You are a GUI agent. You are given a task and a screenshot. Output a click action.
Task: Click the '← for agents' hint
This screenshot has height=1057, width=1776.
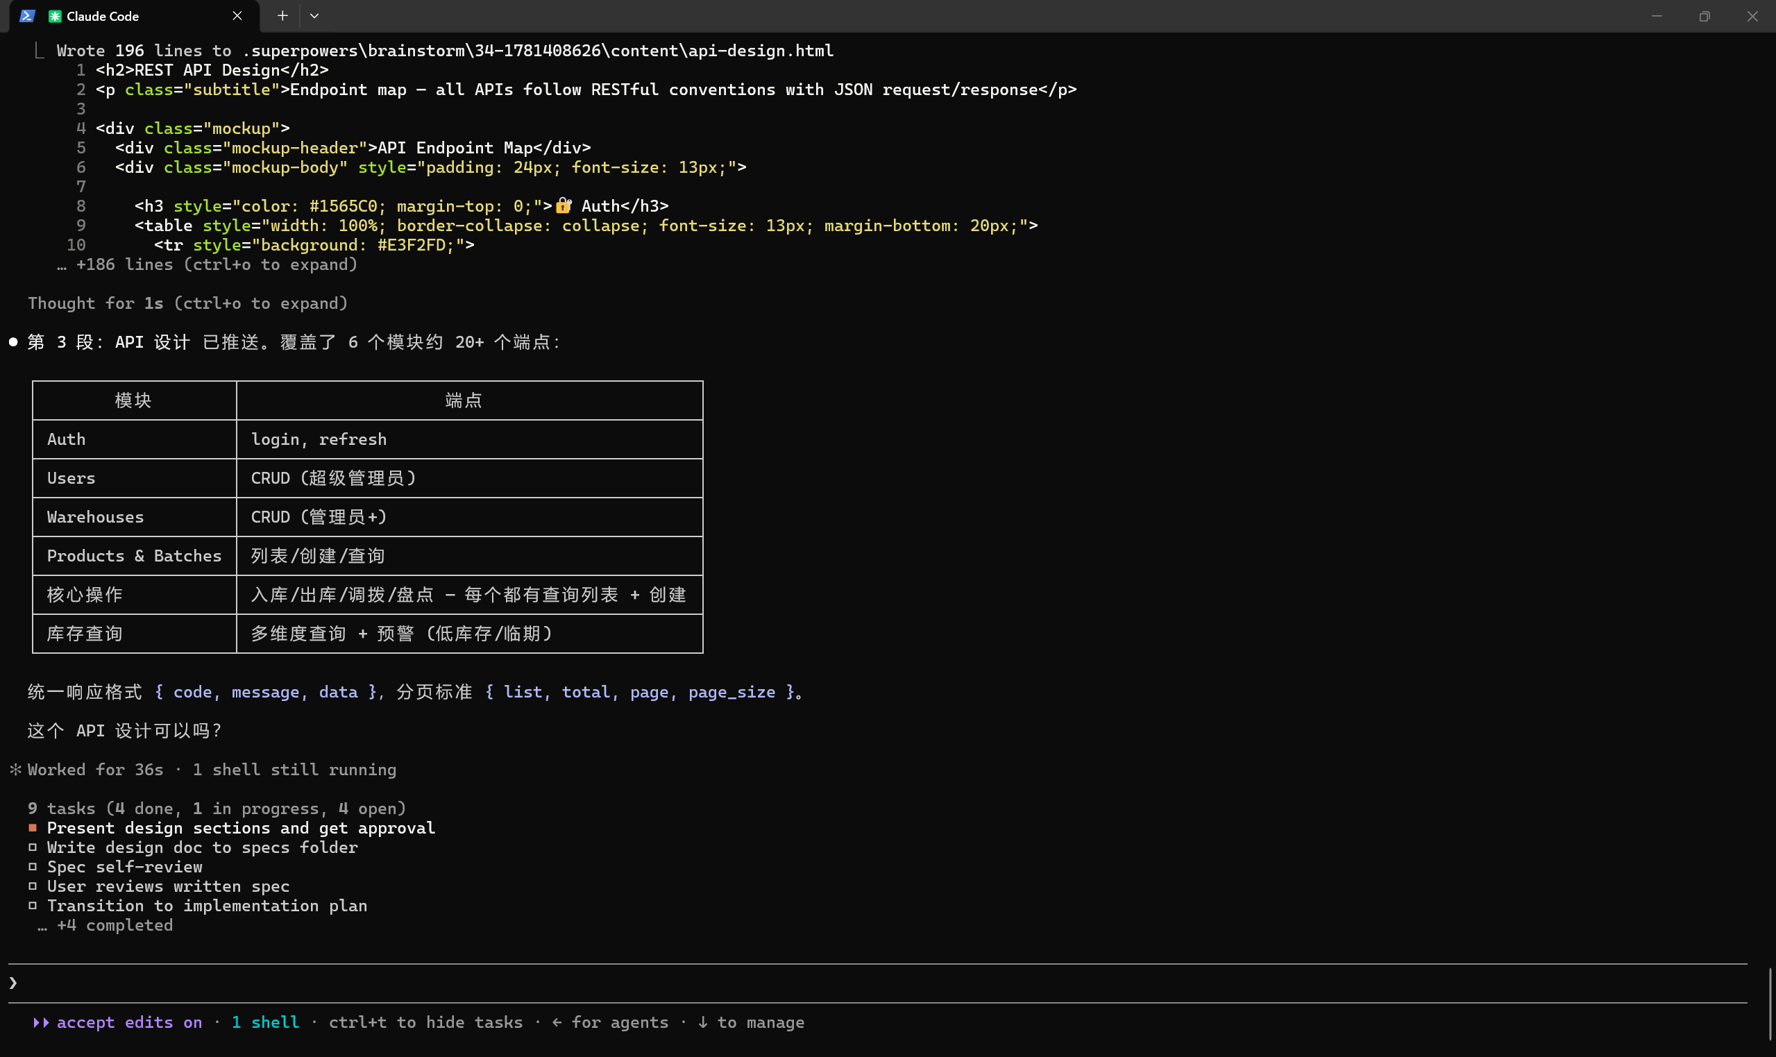[x=610, y=1022]
